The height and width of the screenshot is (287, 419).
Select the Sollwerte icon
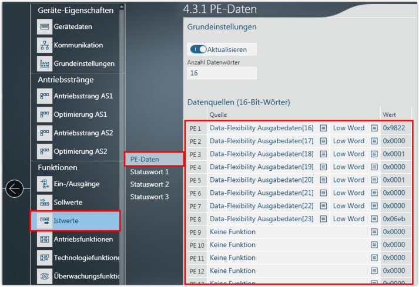click(44, 202)
